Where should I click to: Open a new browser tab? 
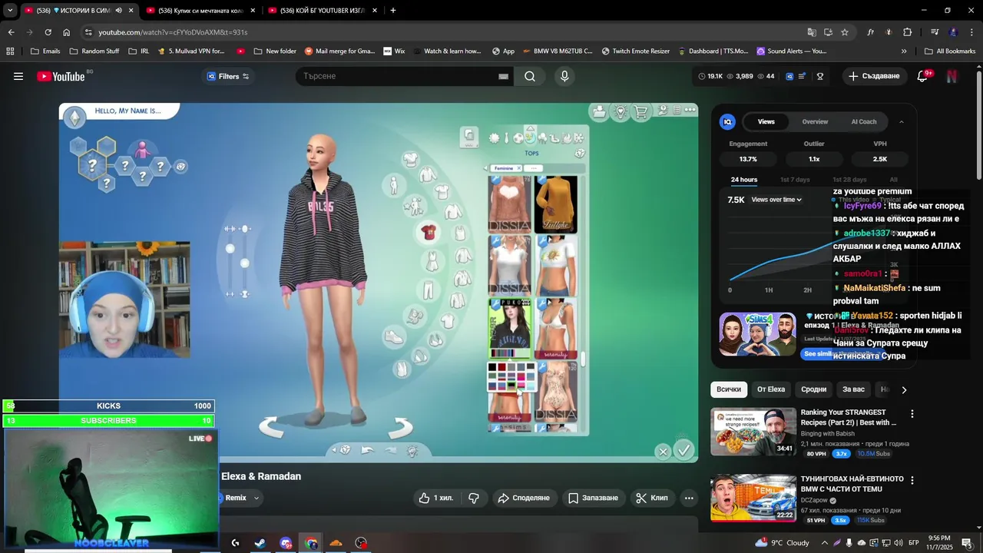point(393,10)
